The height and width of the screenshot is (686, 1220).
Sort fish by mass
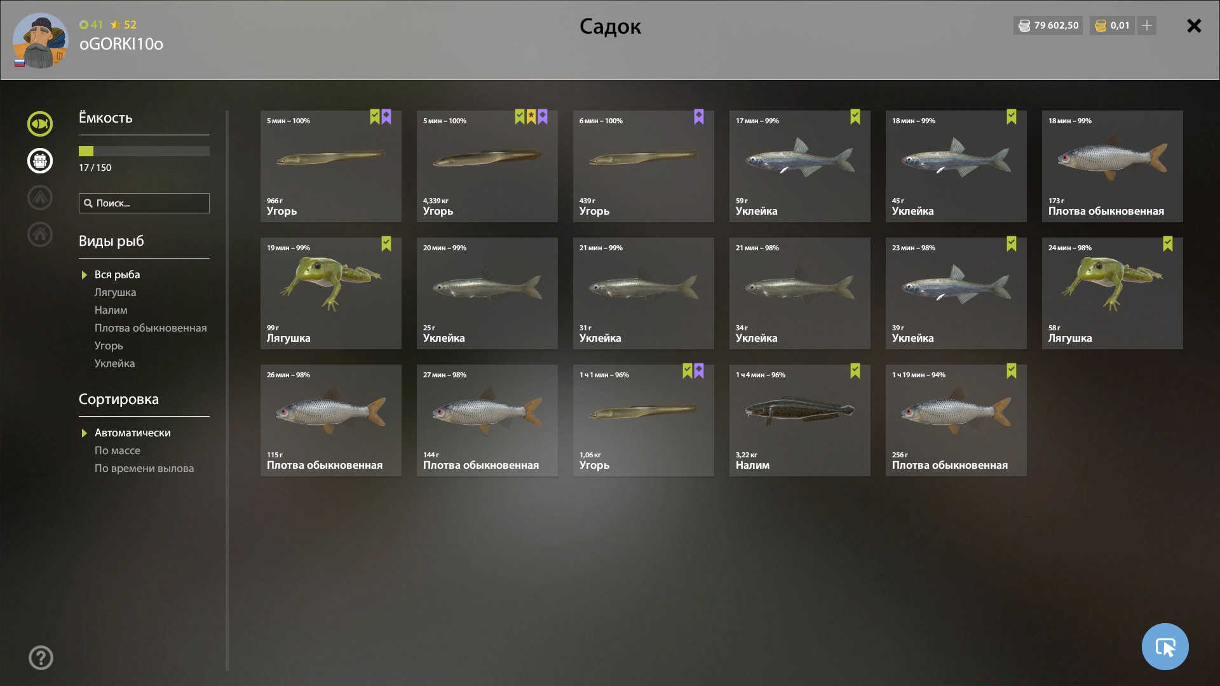tap(118, 450)
